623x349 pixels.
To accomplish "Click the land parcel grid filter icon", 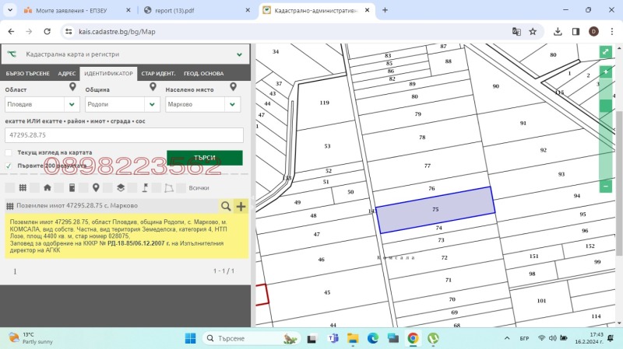I will click(x=23, y=187).
